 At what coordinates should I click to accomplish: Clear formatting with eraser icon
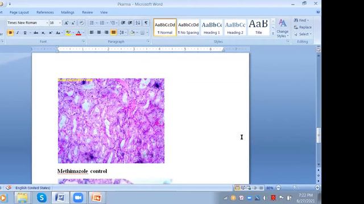click(x=81, y=23)
